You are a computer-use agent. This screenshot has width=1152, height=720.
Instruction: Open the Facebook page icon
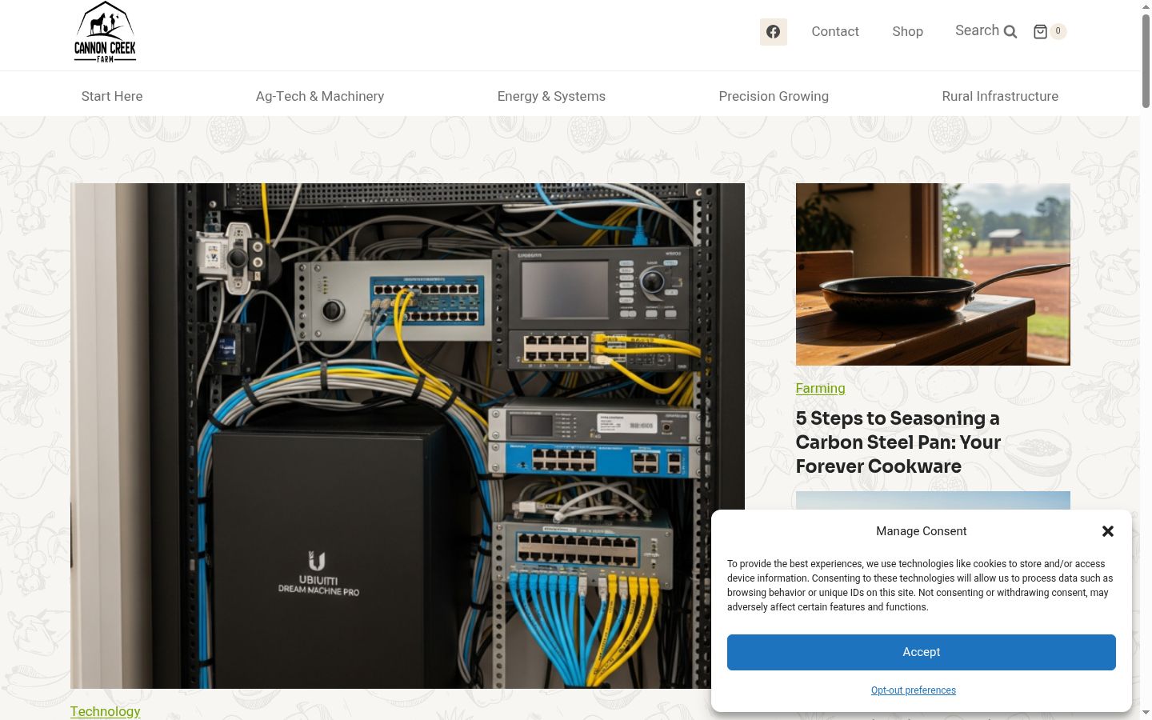[773, 32]
